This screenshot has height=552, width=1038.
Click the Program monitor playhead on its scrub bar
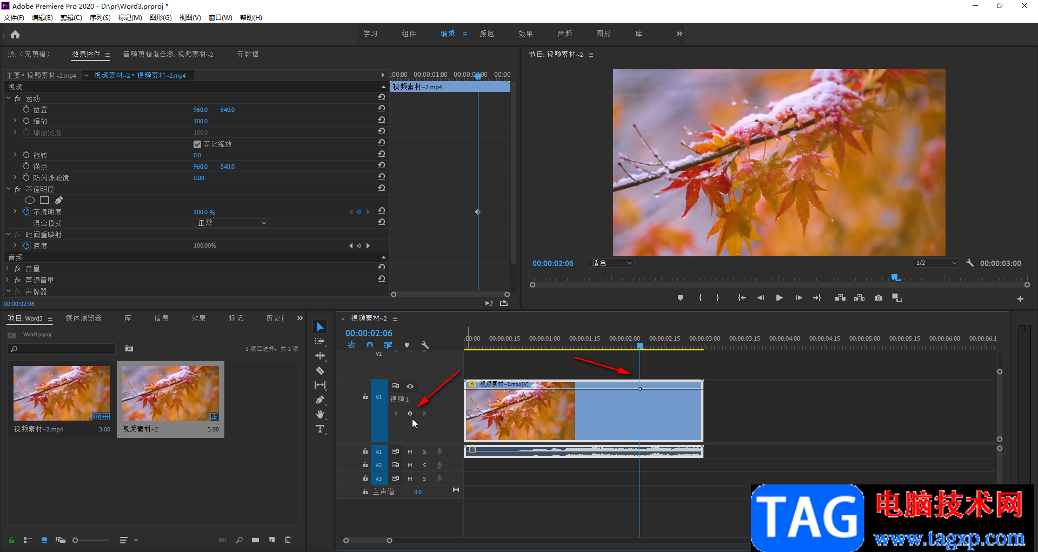[x=895, y=277]
